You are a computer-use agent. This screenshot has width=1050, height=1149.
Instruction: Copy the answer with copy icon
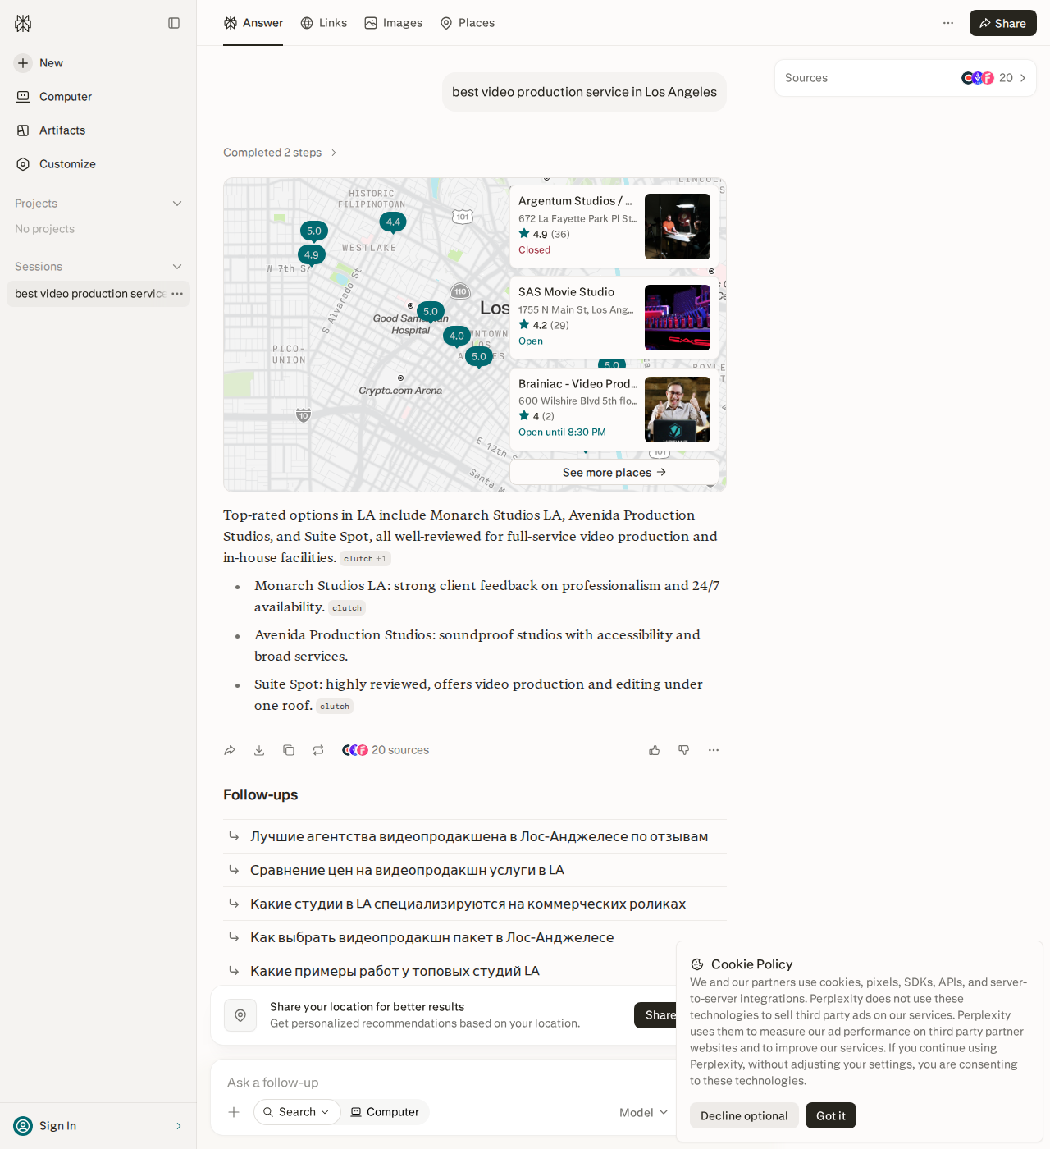[x=289, y=750]
